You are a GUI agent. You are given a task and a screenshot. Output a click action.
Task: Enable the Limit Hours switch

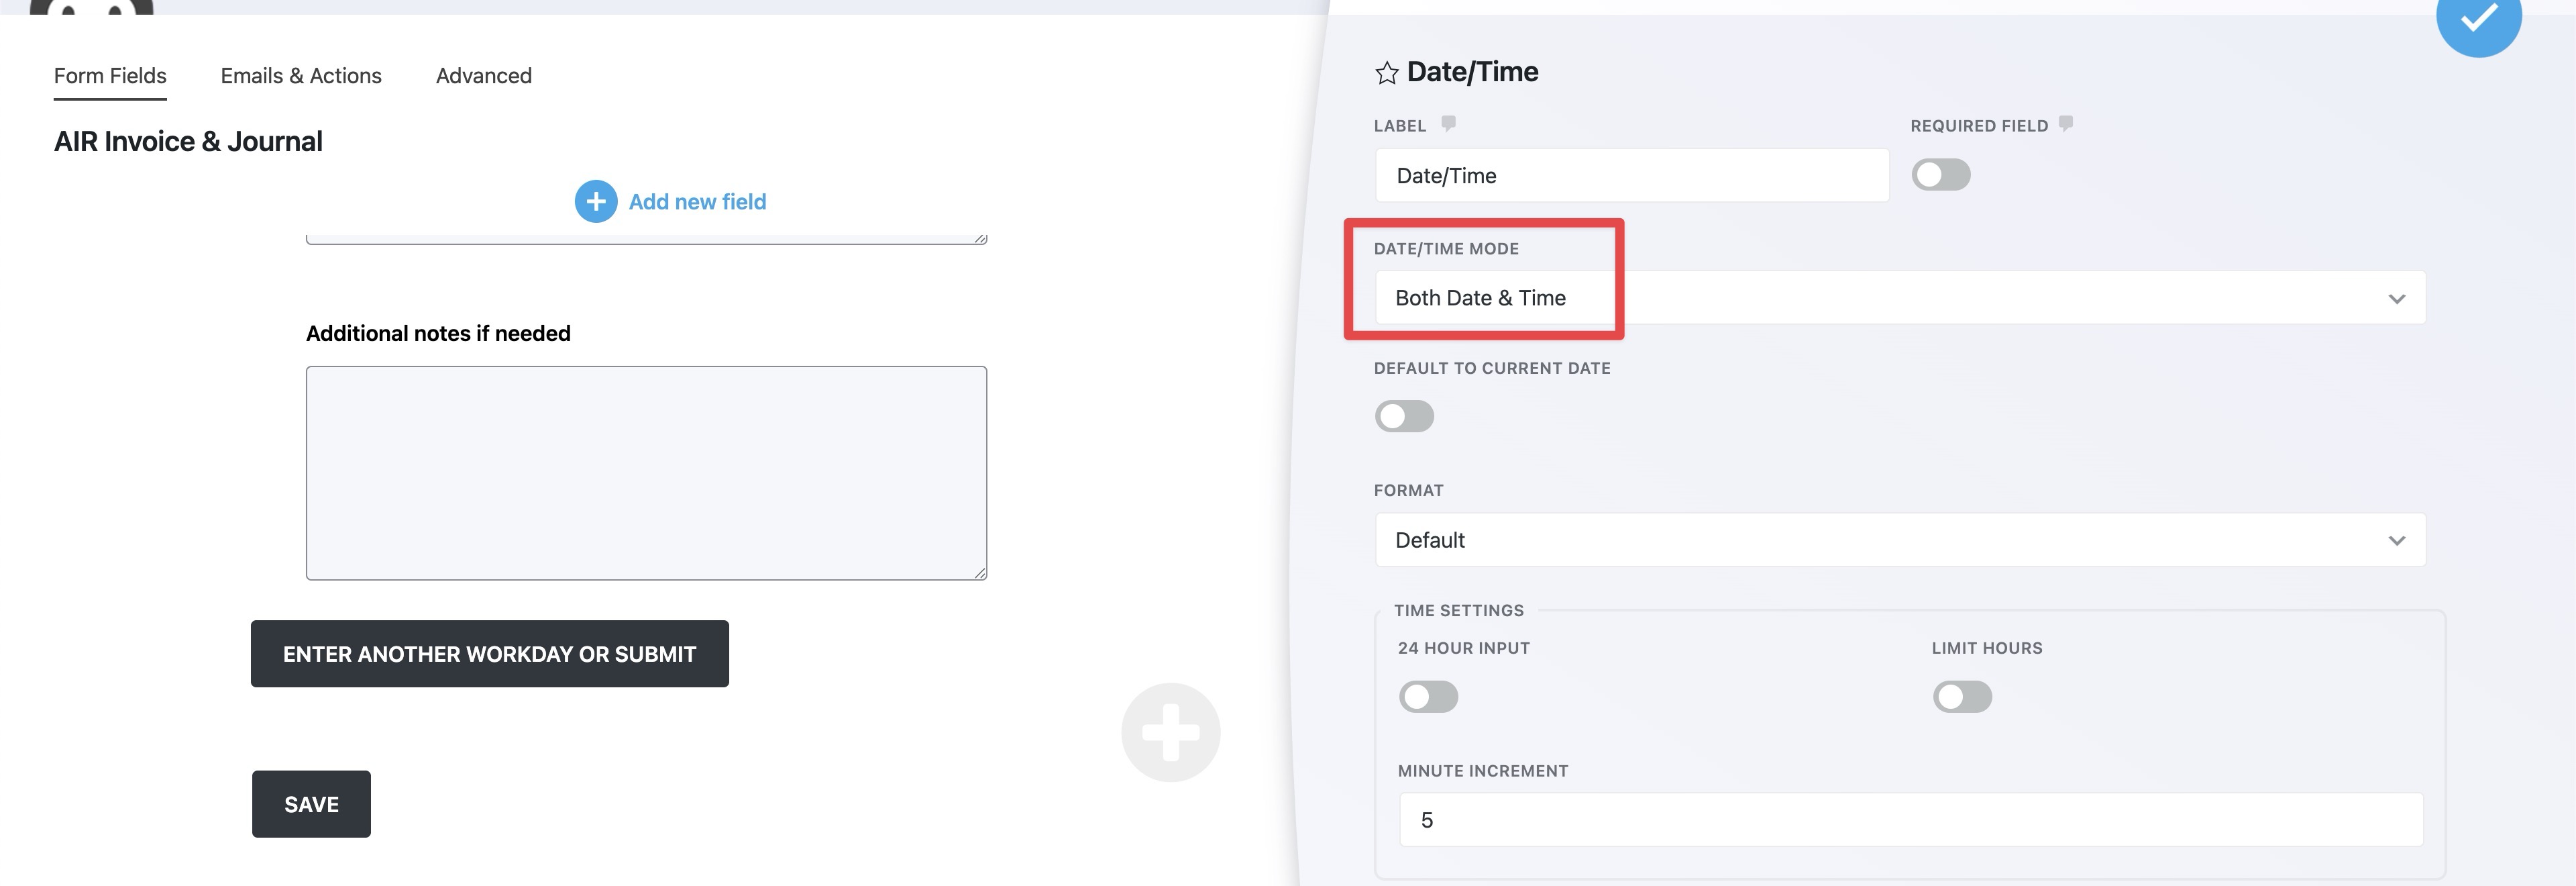[1962, 697]
